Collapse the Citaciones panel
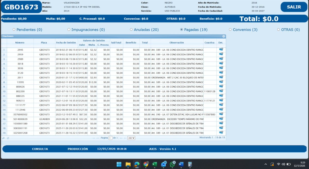 click(224, 36)
